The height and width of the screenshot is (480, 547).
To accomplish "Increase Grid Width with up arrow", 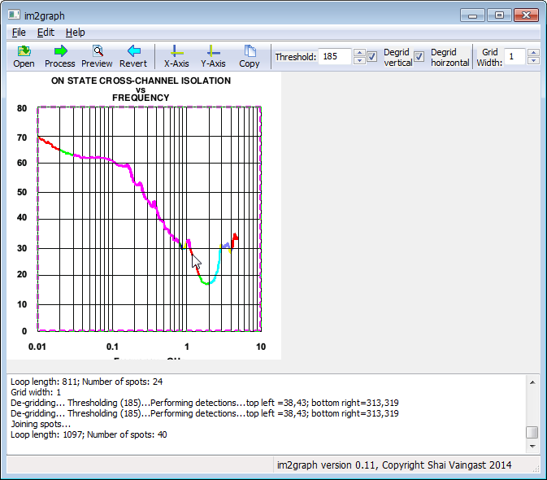I will [533, 53].
